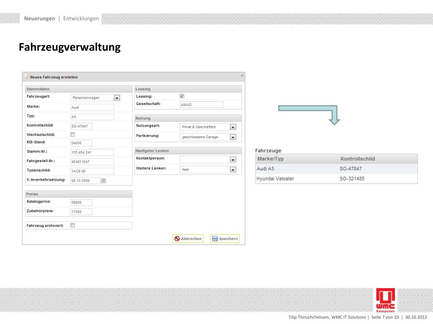Click the Marke input field
This screenshot has width=433, height=324.
(92, 108)
